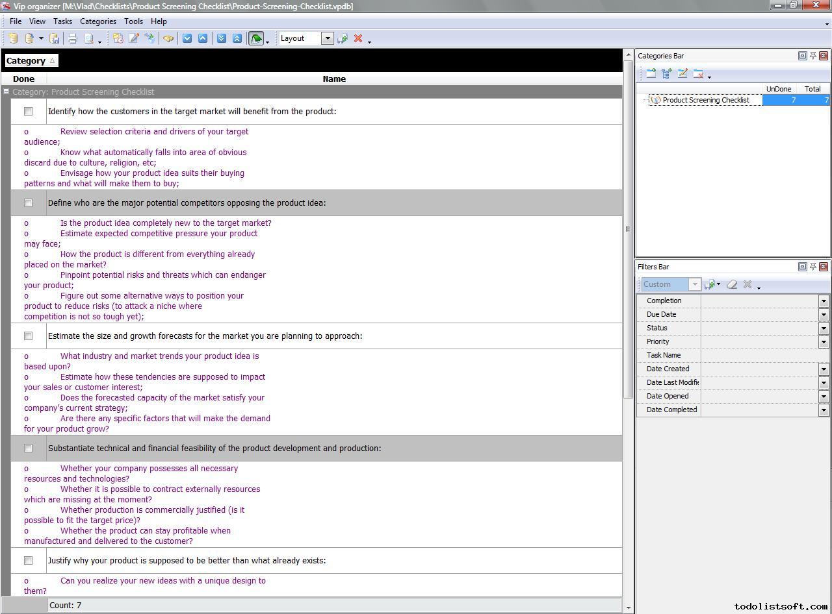Click the red X delete layout icon
Viewport: 832px width, 614px height.
pos(357,39)
